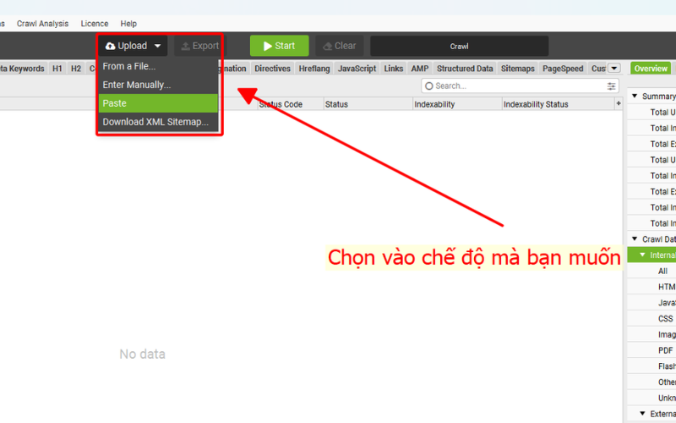This screenshot has width=676, height=423.
Task: Select 'From a File...' upload option
Action: pyautogui.click(x=129, y=66)
